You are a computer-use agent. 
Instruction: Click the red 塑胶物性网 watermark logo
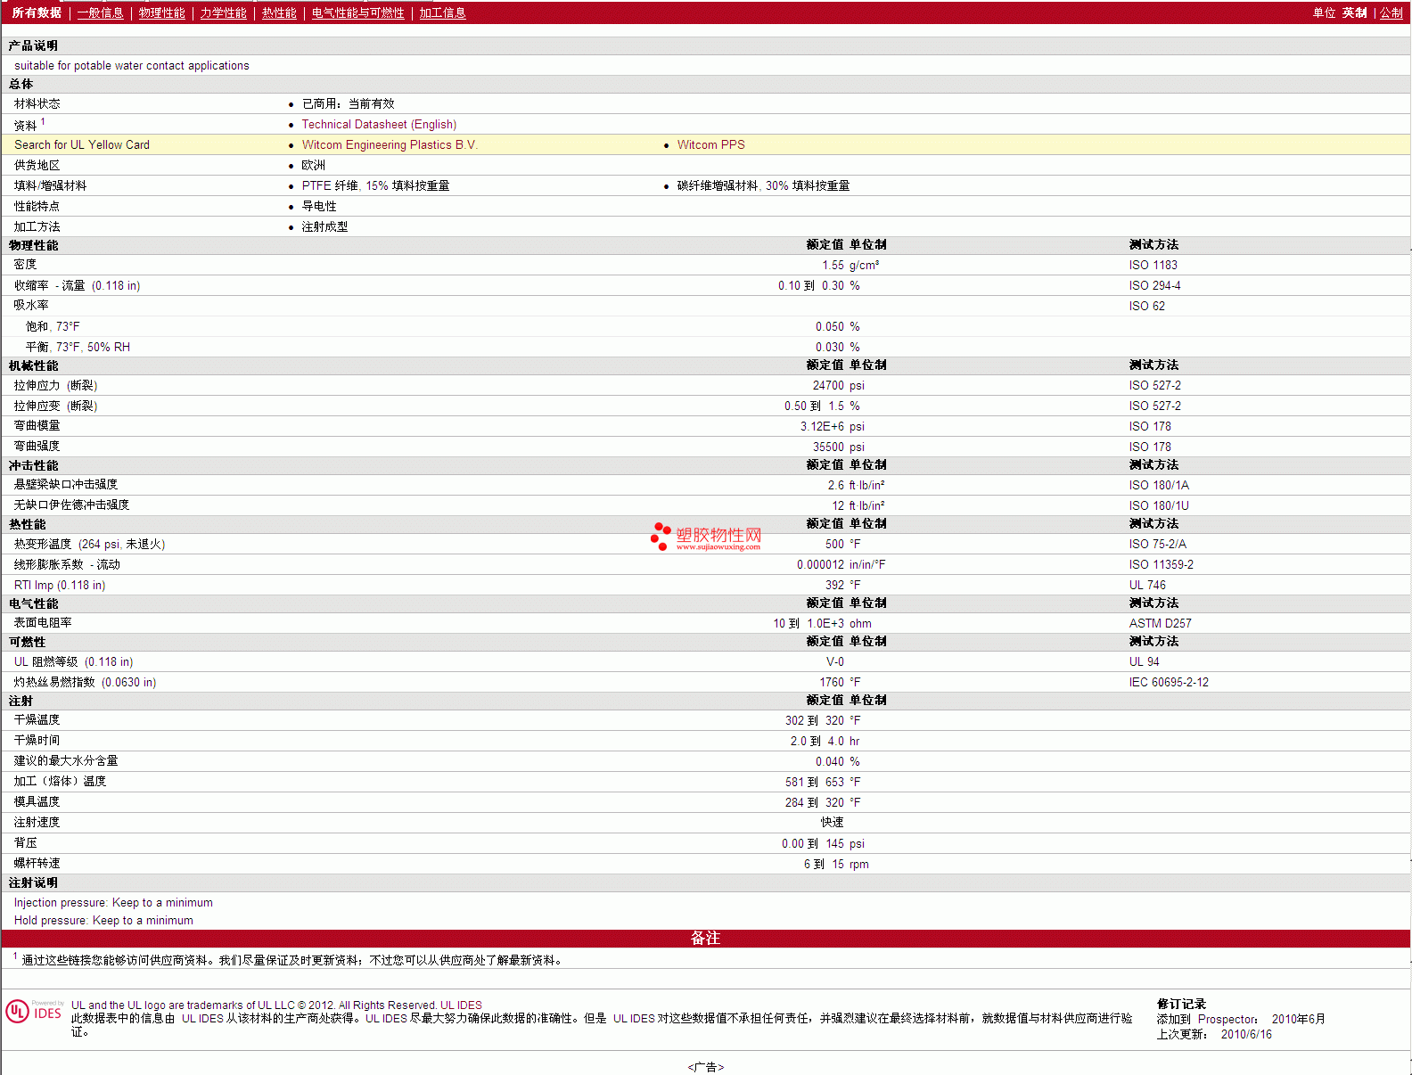click(706, 537)
